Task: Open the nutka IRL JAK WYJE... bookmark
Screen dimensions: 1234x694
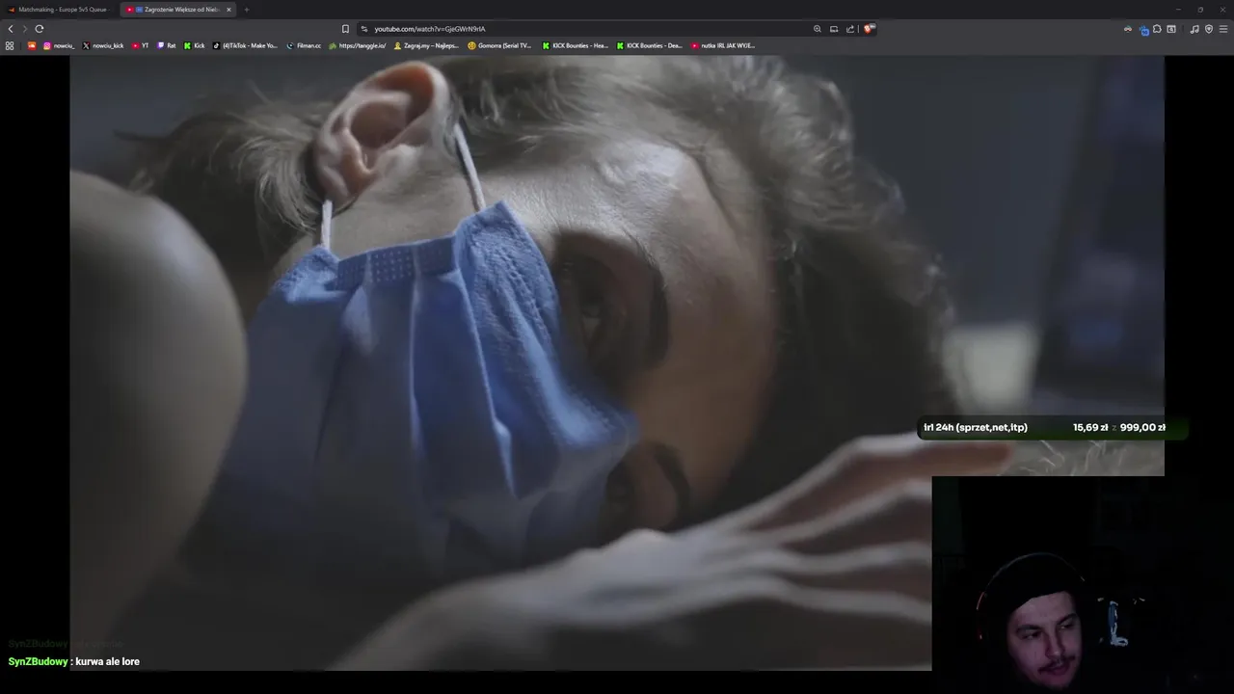Action: (723, 45)
